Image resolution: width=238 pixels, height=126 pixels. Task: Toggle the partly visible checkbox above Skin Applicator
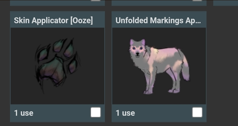tap(96, 1)
